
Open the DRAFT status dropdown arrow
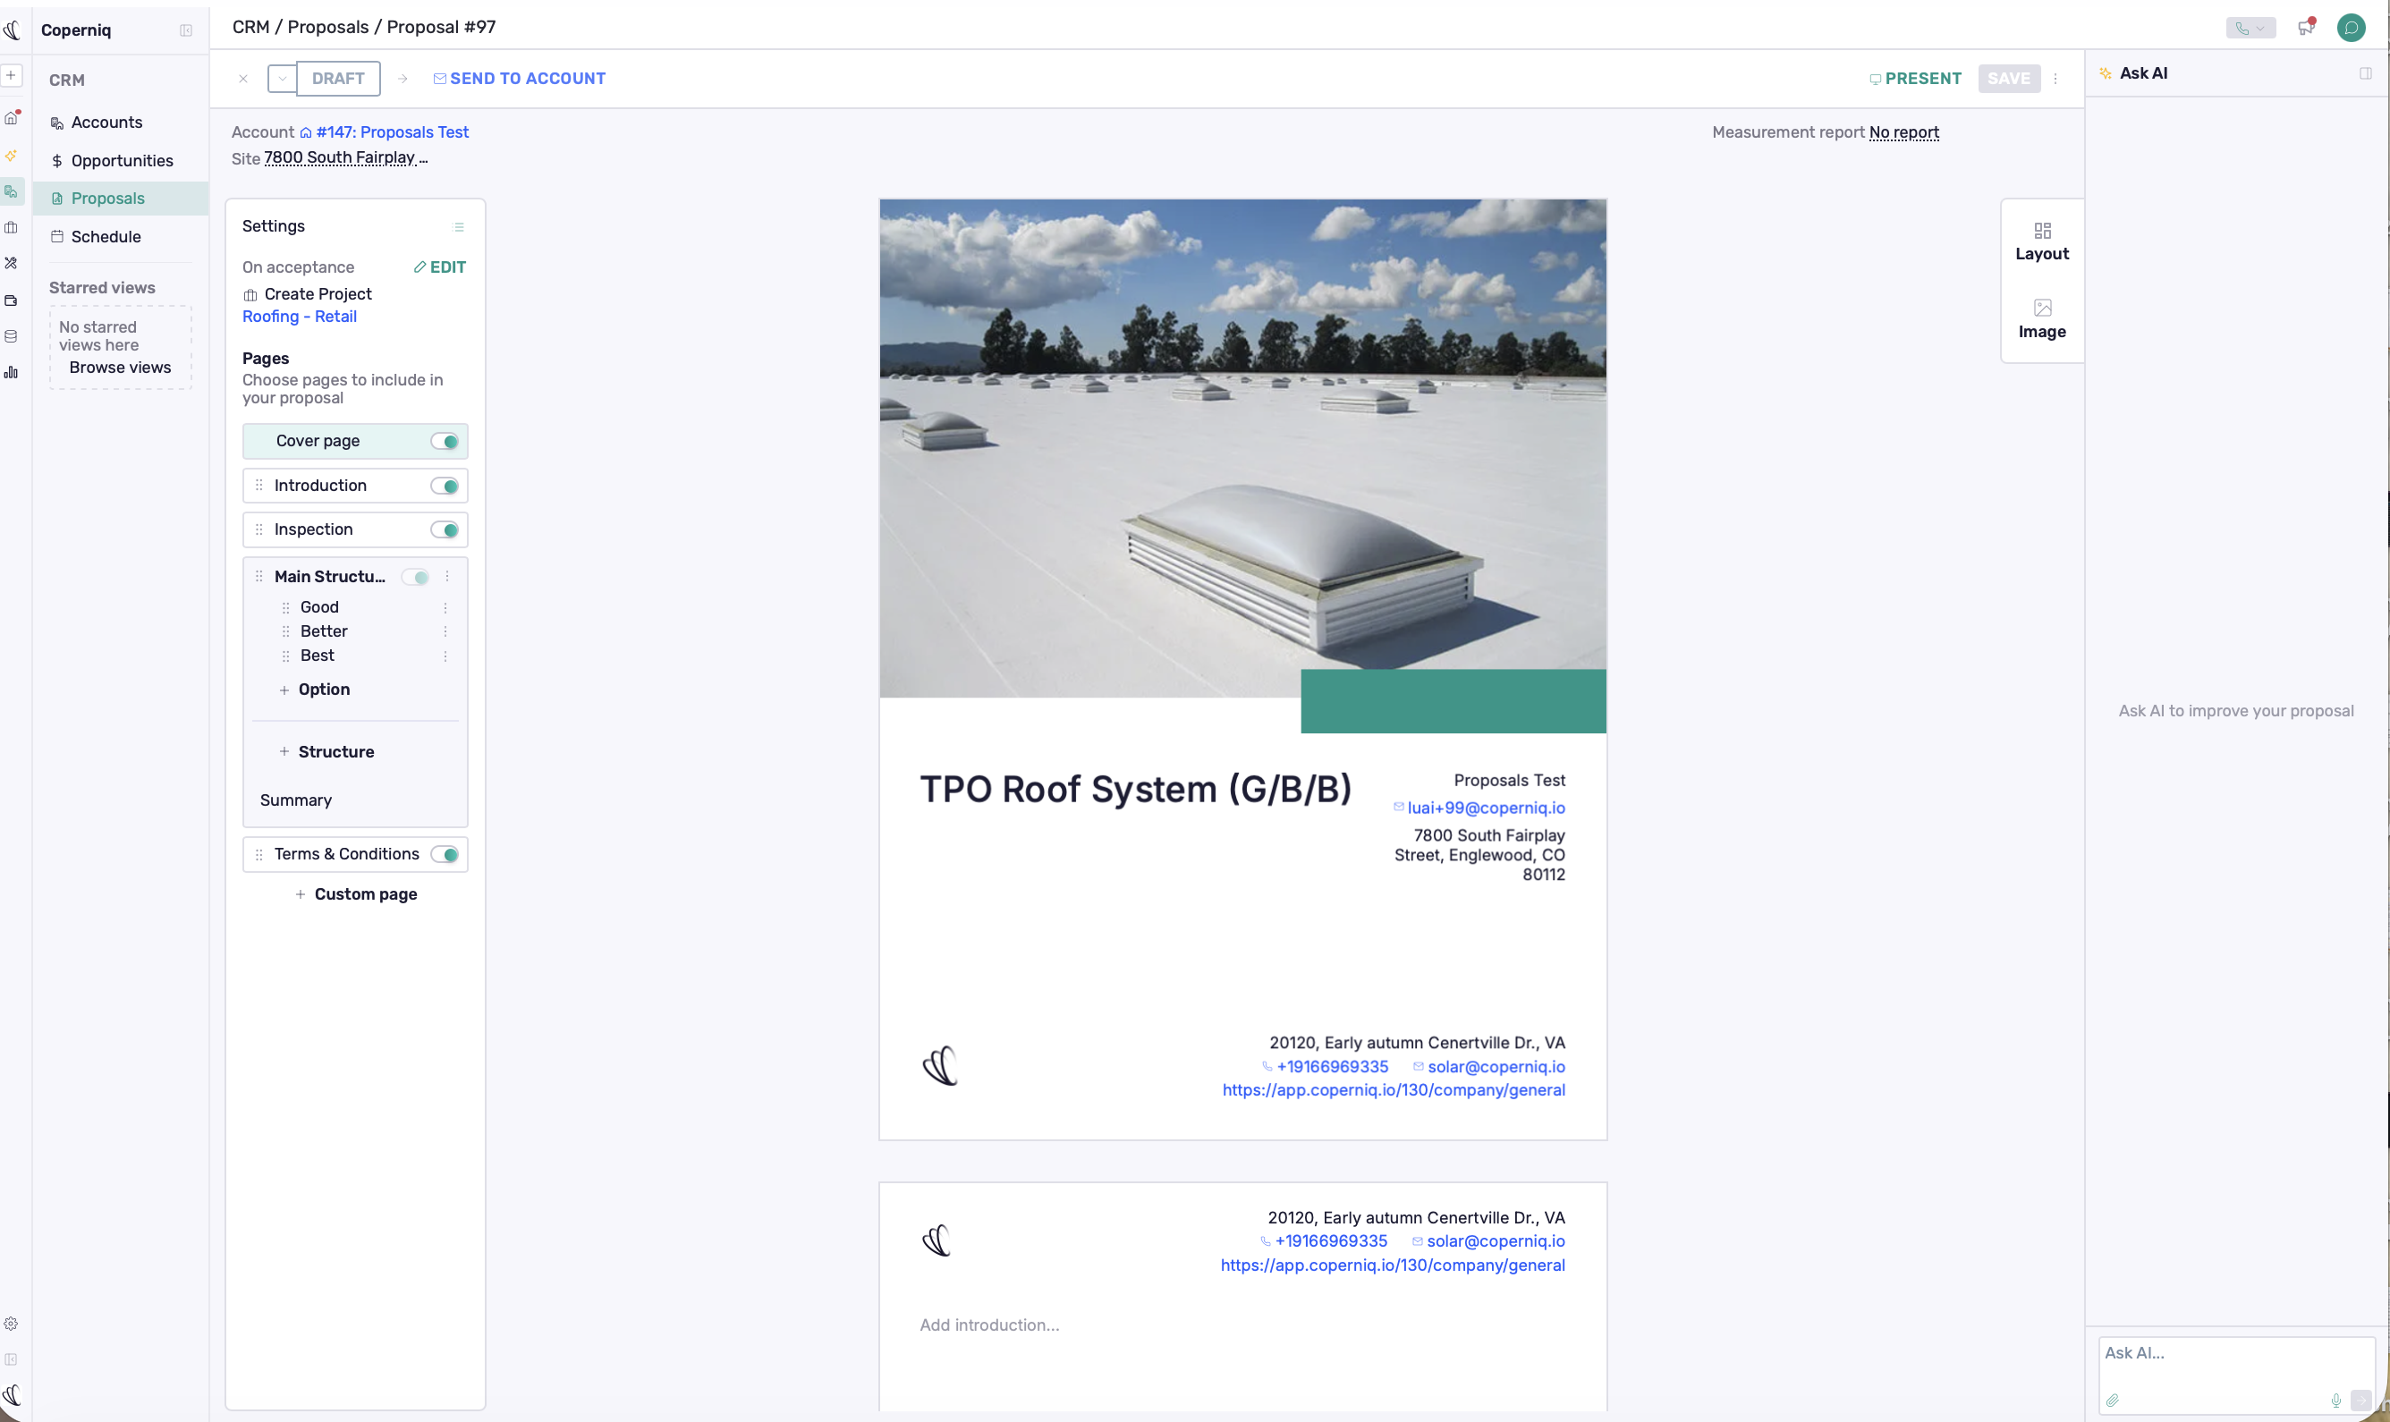283,79
